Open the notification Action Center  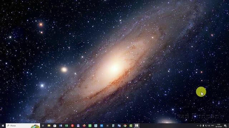tap(225, 126)
